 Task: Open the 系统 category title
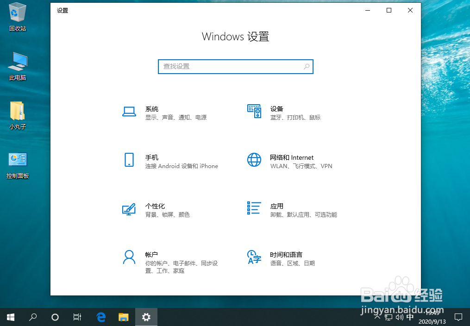(152, 109)
